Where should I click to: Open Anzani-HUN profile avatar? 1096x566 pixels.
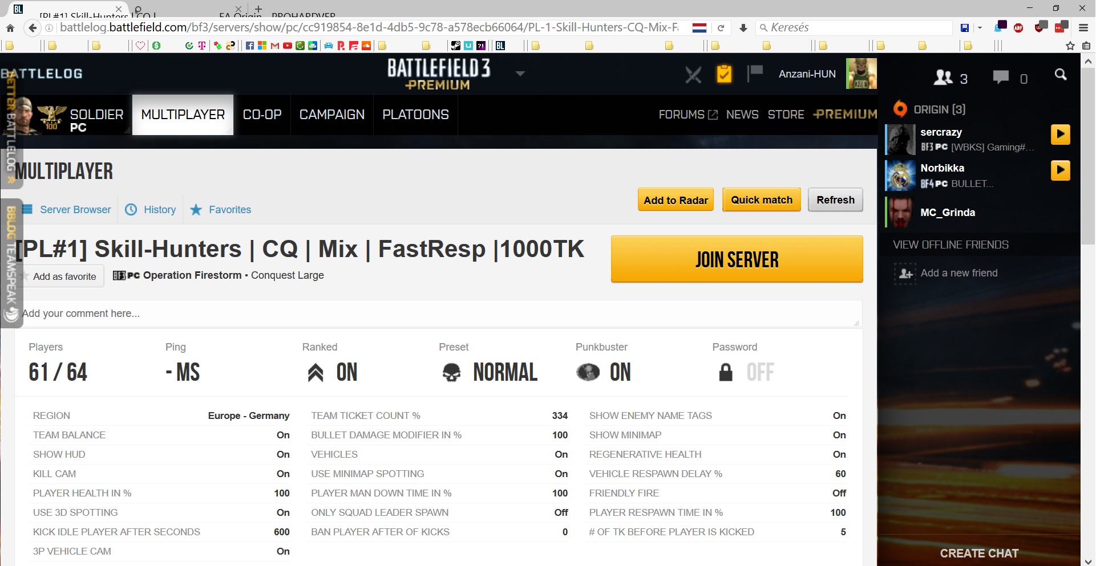click(x=861, y=74)
